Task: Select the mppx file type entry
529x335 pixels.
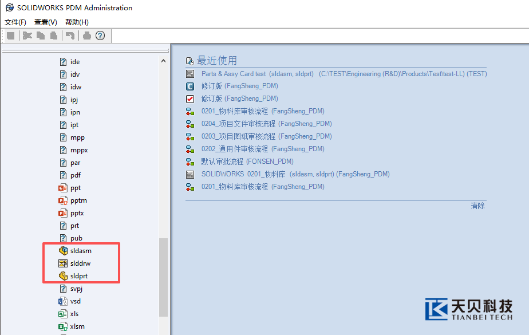Action: point(79,150)
